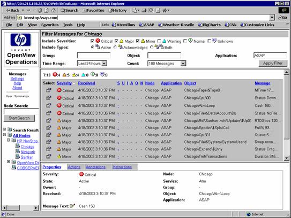Image resolution: width=291 pixels, height=218 pixels.
Task: Select the Both message type radio button
Action: 152,47
